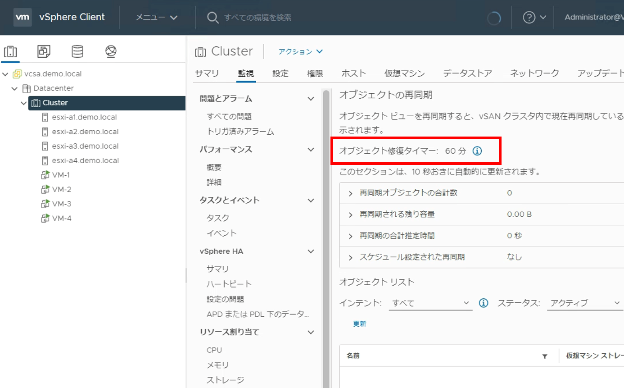Open the Networking inventory view icon

(111, 51)
